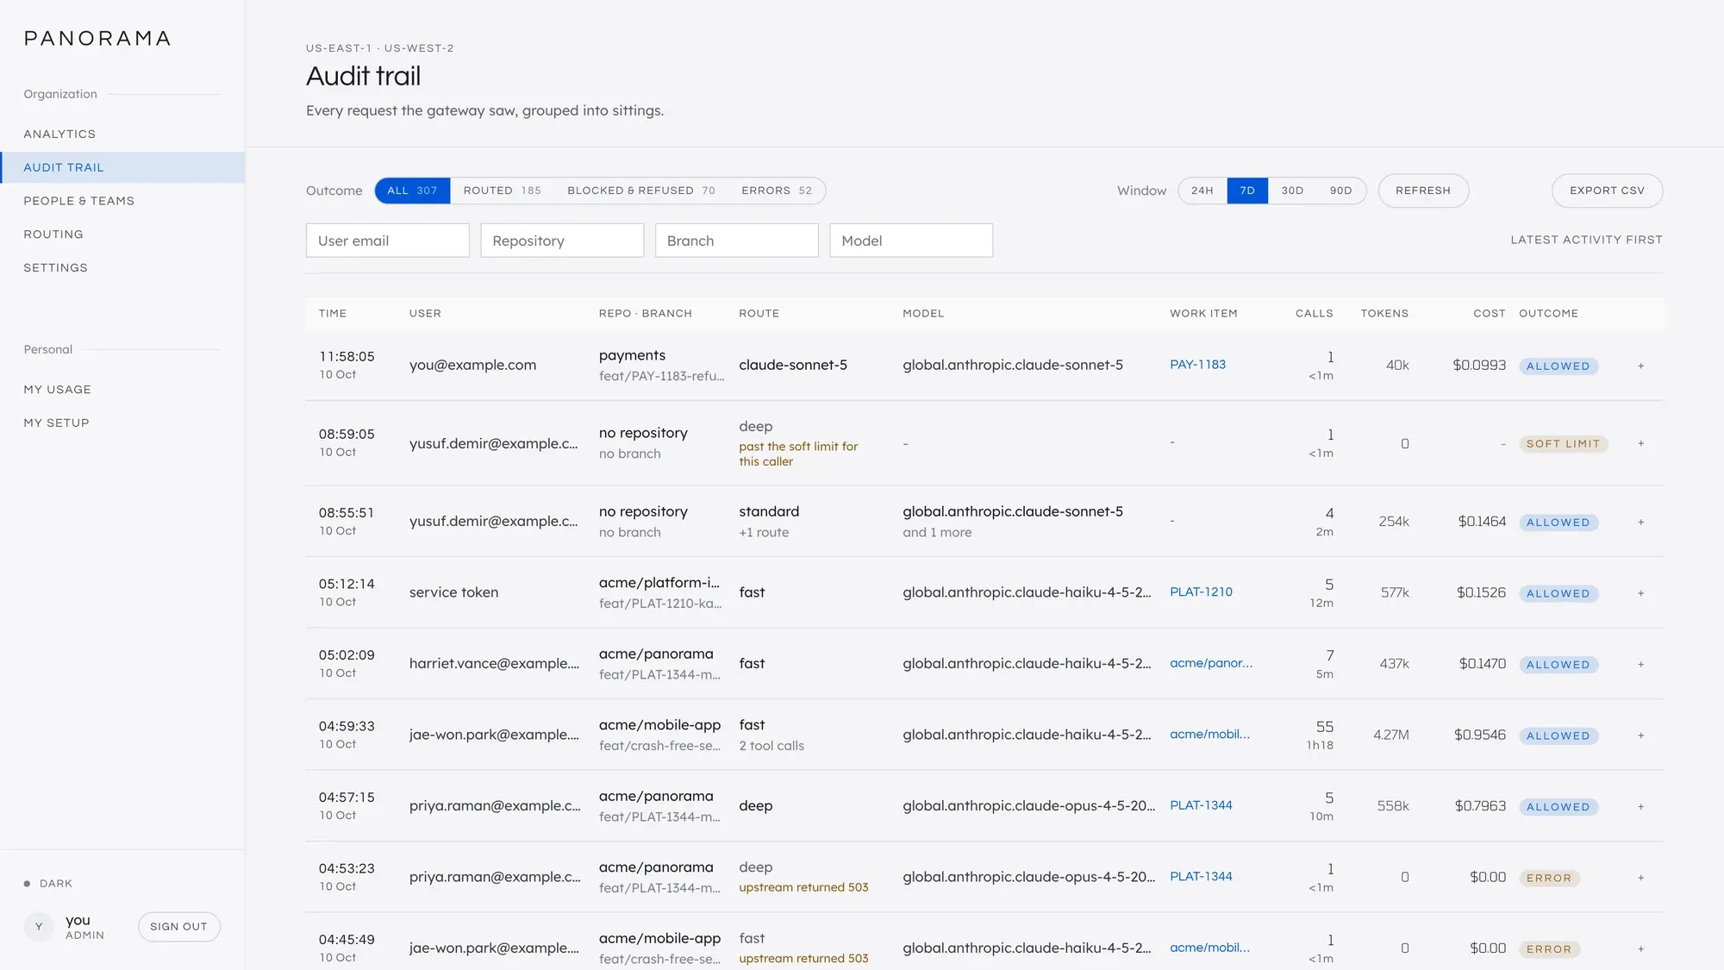This screenshot has height=970, width=1724.
Task: Set window to 24H
Action: [1202, 191]
